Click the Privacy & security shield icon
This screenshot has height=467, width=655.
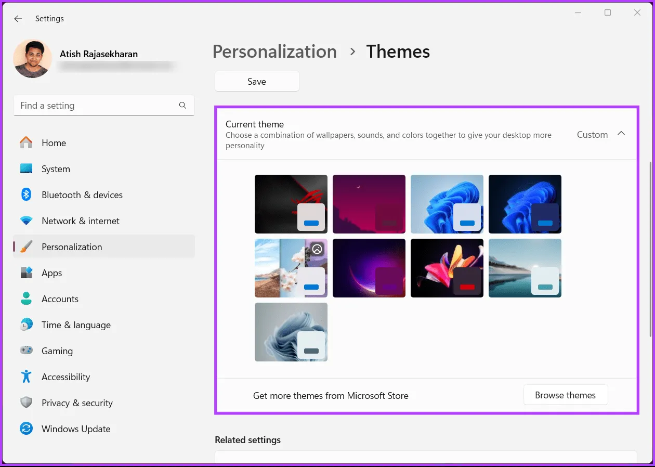click(x=26, y=403)
